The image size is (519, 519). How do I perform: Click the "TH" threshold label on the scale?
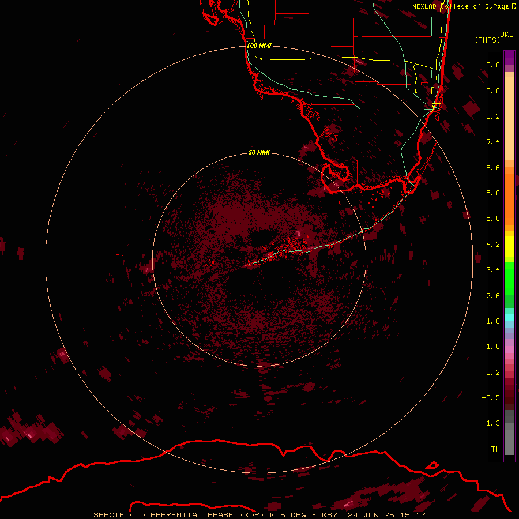tap(495, 449)
